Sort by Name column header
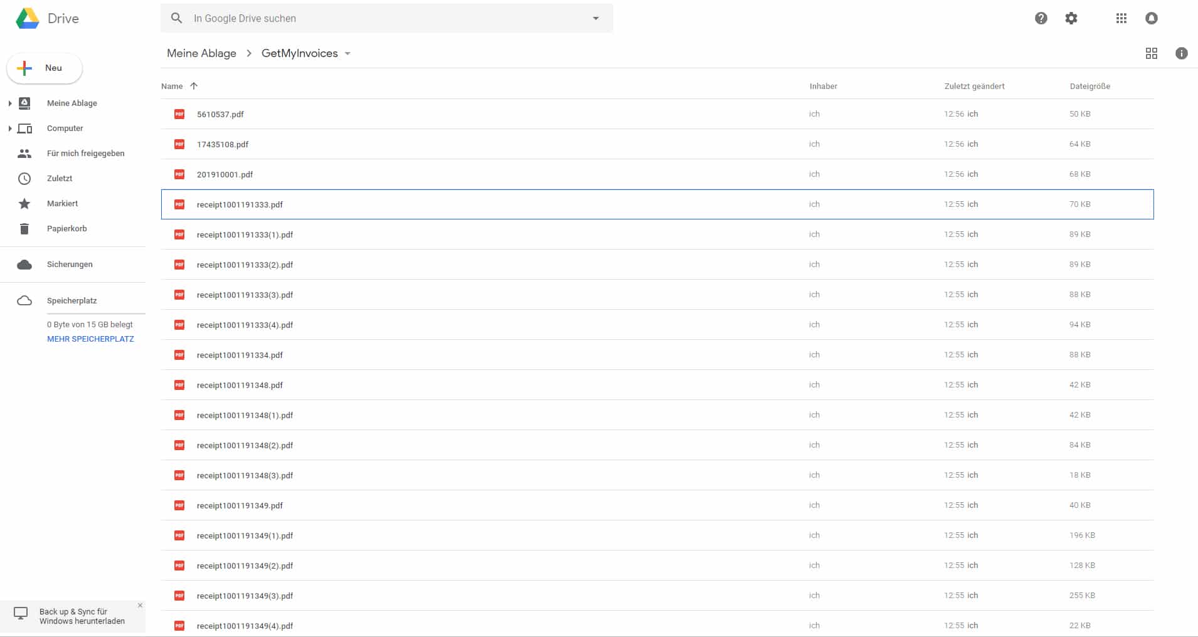 click(172, 86)
